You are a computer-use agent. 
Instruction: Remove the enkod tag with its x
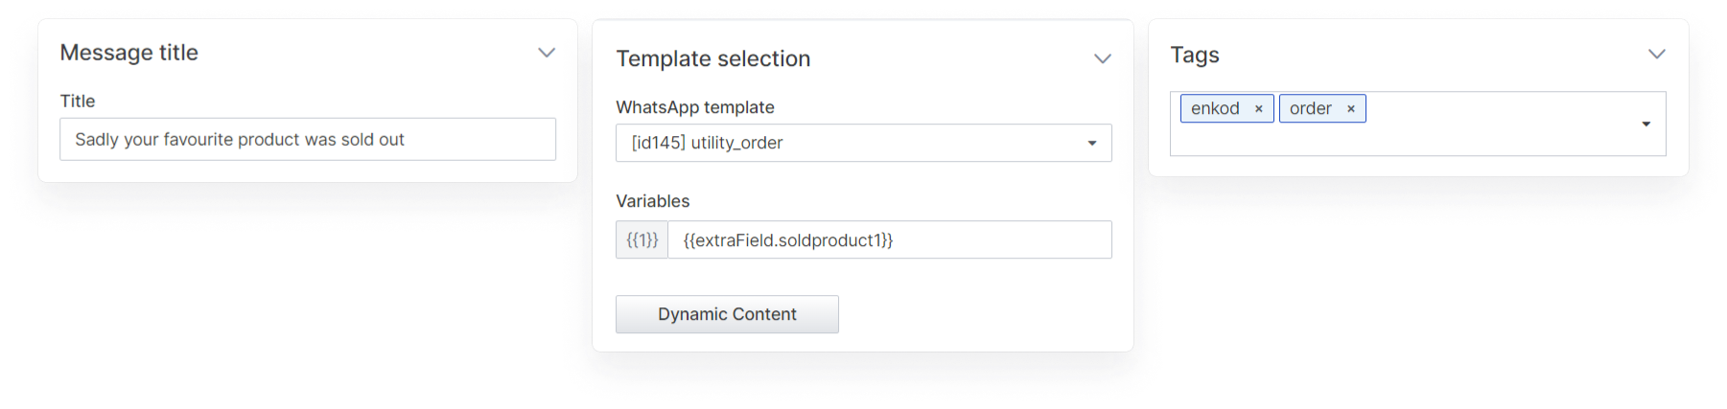coord(1258,109)
